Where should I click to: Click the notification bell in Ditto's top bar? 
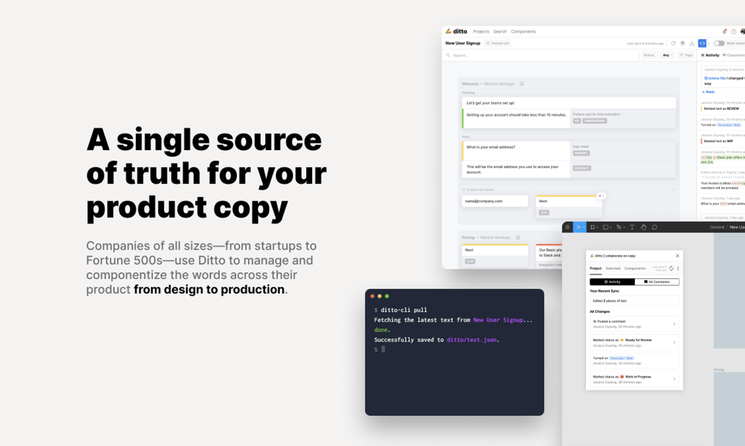pyautogui.click(x=725, y=32)
